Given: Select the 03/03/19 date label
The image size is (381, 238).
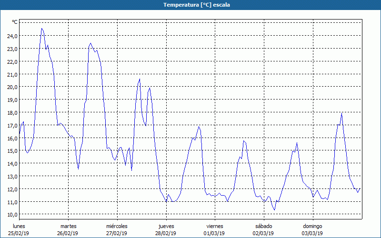Looking at the screenshot, I should click(312, 233).
